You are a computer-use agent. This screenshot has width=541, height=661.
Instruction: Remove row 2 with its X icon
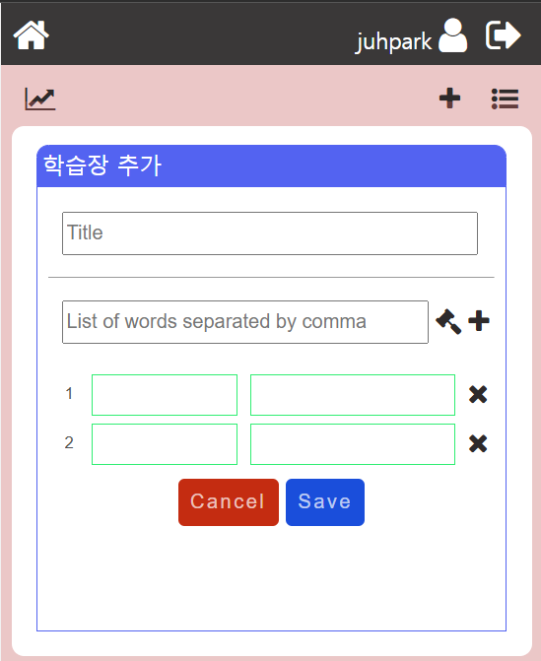click(478, 443)
